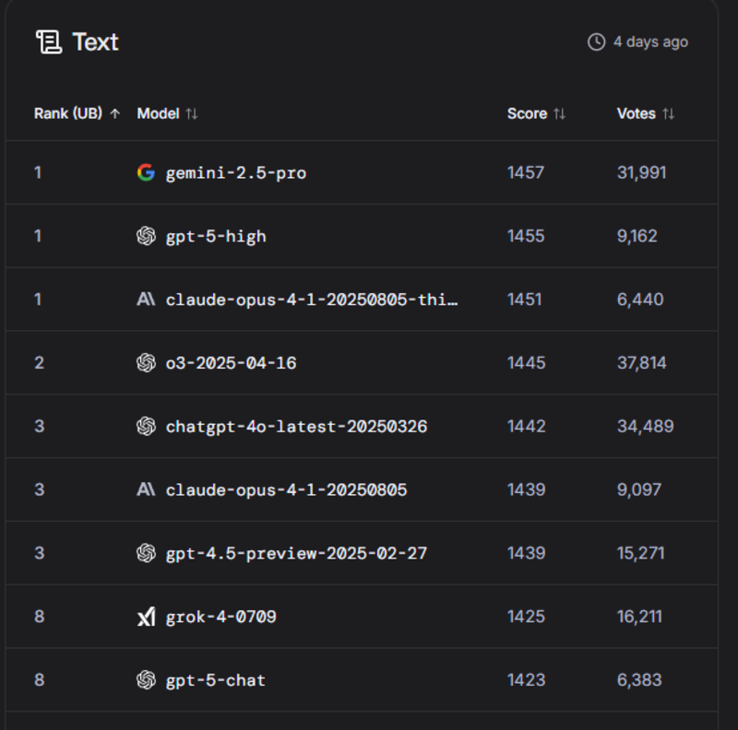Click the OpenAI logo beside gpt-5-high
Image resolution: width=738 pixels, height=730 pixels.
click(x=146, y=236)
